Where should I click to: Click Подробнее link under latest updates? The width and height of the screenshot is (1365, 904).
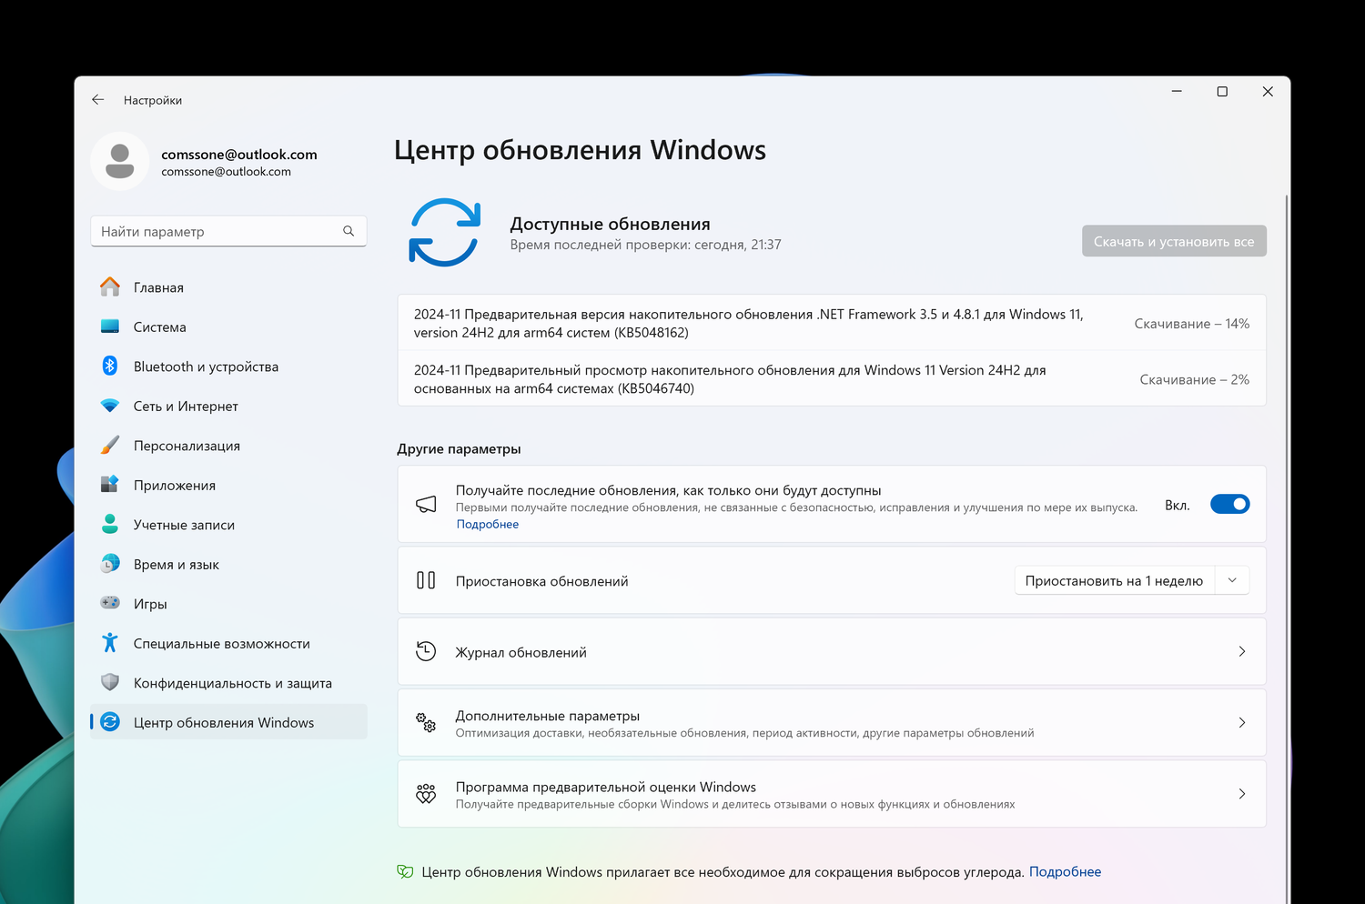(x=487, y=524)
